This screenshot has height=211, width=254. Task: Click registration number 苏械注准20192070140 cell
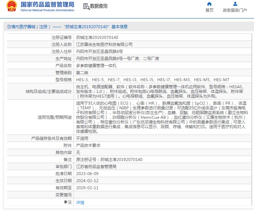[x=97, y=37]
